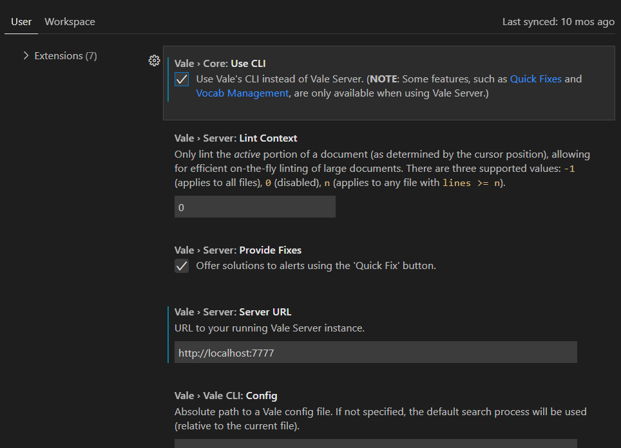621x448 pixels.
Task: Click the Lint Context setting title
Action: (236, 138)
